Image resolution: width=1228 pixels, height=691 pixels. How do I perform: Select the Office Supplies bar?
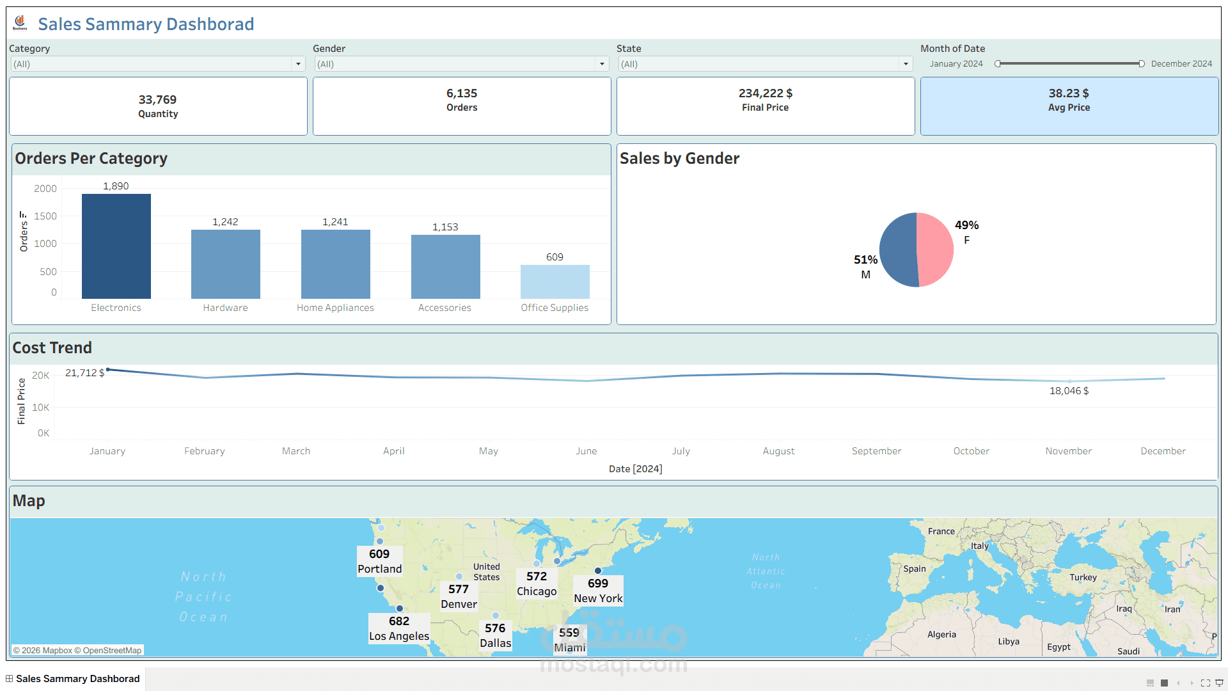point(555,282)
